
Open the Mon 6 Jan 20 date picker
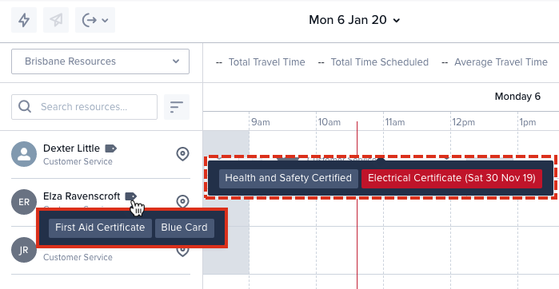point(354,20)
